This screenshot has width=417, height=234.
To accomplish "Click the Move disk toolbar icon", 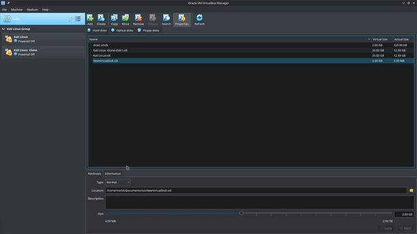I will point(125,18).
